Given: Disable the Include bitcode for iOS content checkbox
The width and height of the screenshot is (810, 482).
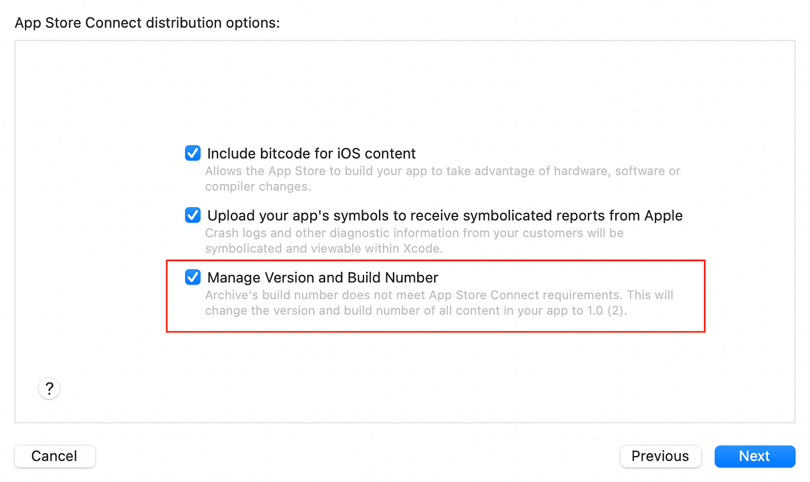Looking at the screenshot, I should pos(192,153).
